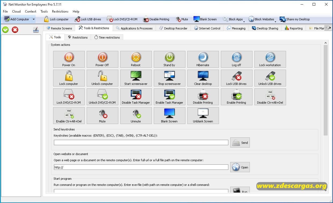The image size is (333, 203).
Task: Click the green checkmark select-all icon
Action: tap(5, 30)
